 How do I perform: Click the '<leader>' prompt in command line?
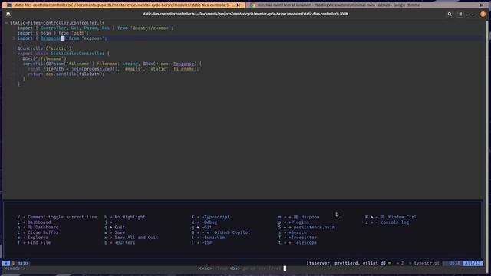[x=15, y=268]
